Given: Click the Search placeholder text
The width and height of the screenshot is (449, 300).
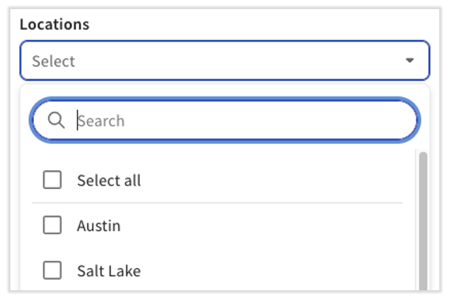Looking at the screenshot, I should (x=101, y=121).
